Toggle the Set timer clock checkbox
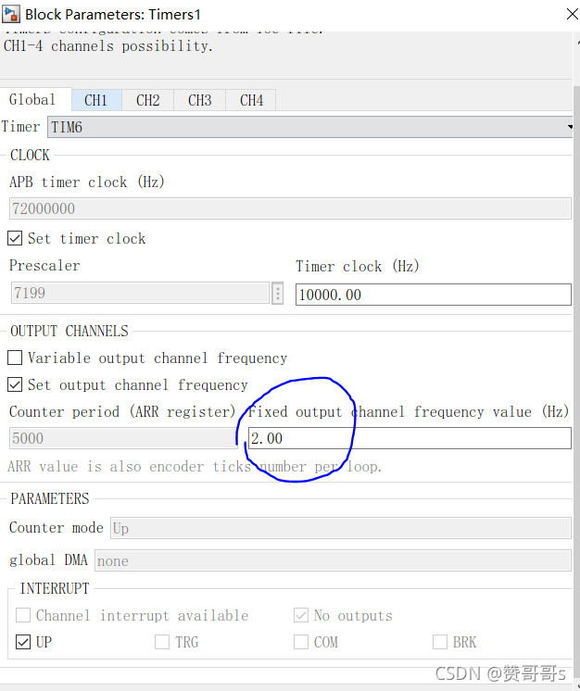The height and width of the screenshot is (691, 580). [x=15, y=238]
